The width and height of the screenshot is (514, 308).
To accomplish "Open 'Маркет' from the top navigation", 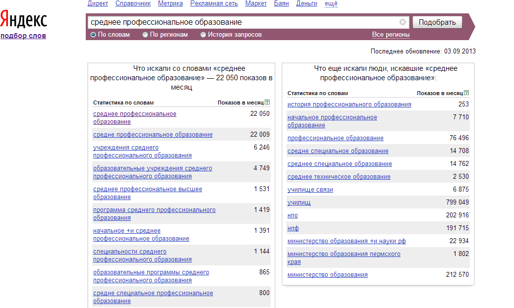I will point(256,3).
